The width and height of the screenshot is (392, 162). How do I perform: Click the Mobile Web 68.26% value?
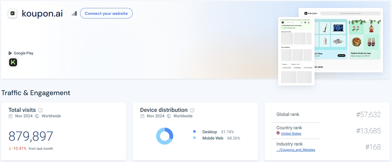click(234, 138)
